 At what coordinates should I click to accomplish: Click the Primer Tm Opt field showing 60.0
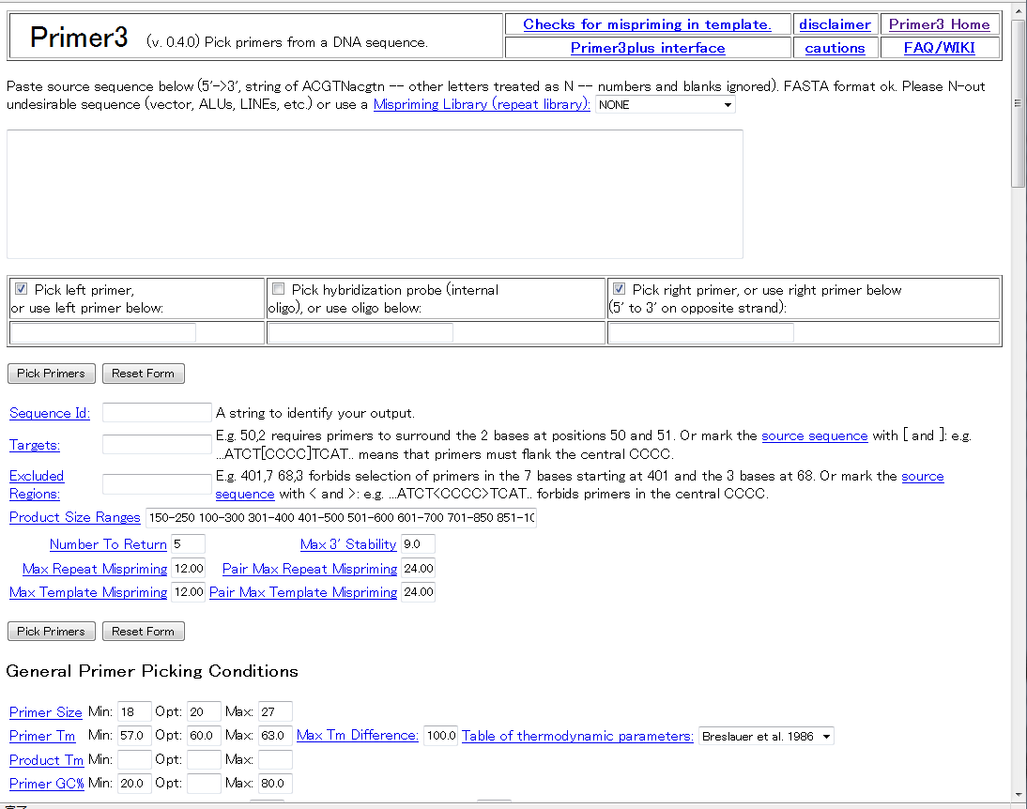click(x=204, y=736)
